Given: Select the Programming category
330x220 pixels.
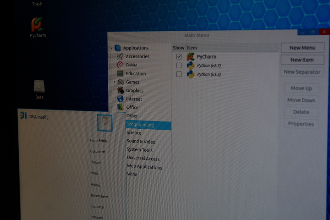Looking at the screenshot, I should [140, 125].
